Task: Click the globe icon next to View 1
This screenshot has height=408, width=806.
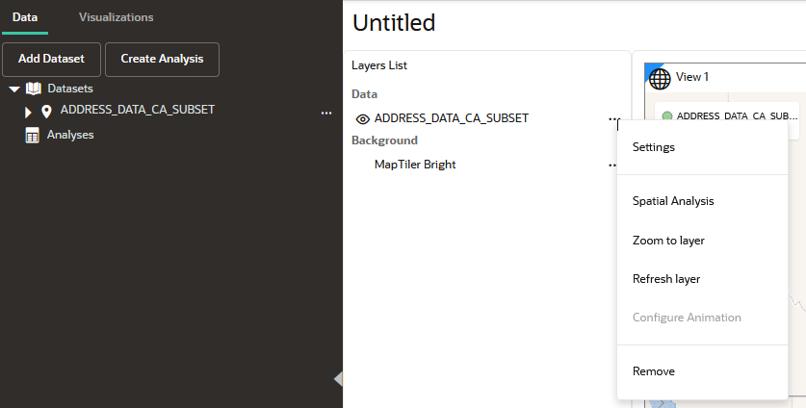Action: [x=661, y=78]
